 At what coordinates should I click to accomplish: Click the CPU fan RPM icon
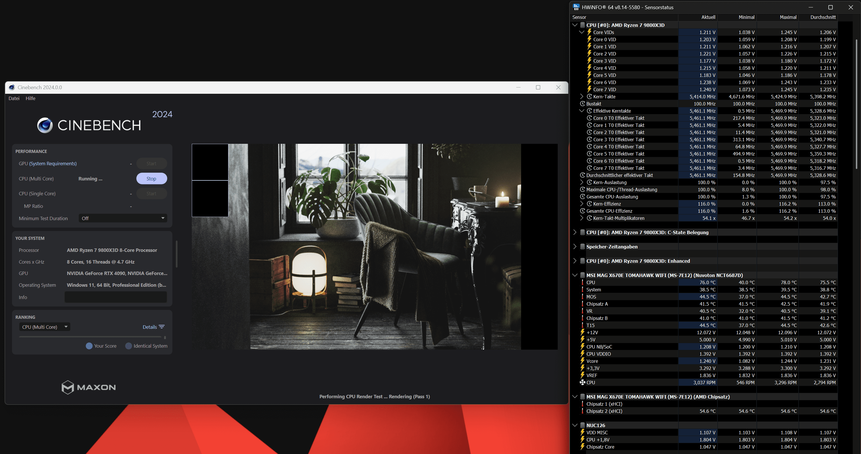click(x=583, y=383)
